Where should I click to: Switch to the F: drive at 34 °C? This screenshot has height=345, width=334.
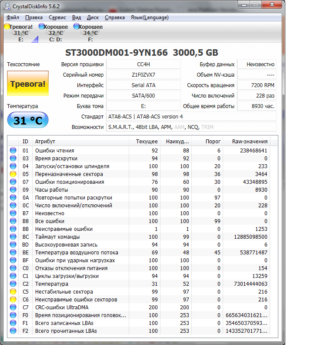pyautogui.click(x=90, y=33)
